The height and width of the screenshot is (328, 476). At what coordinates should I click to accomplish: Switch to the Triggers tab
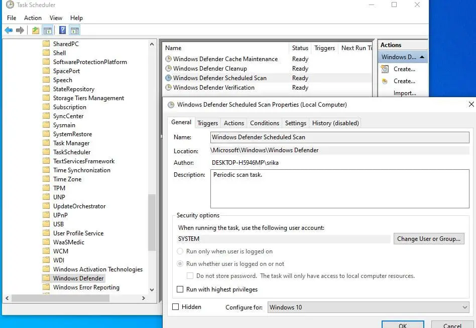point(207,123)
